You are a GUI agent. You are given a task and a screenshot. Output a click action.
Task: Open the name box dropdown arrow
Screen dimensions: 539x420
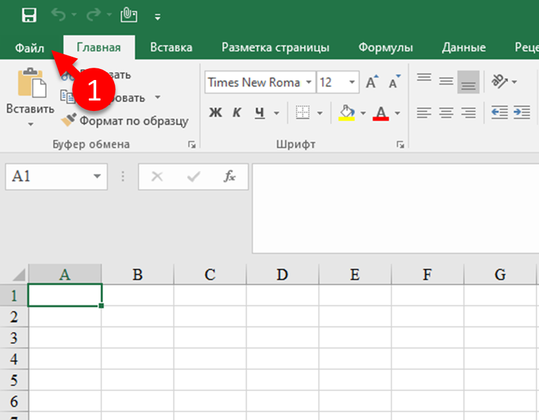[x=97, y=177]
